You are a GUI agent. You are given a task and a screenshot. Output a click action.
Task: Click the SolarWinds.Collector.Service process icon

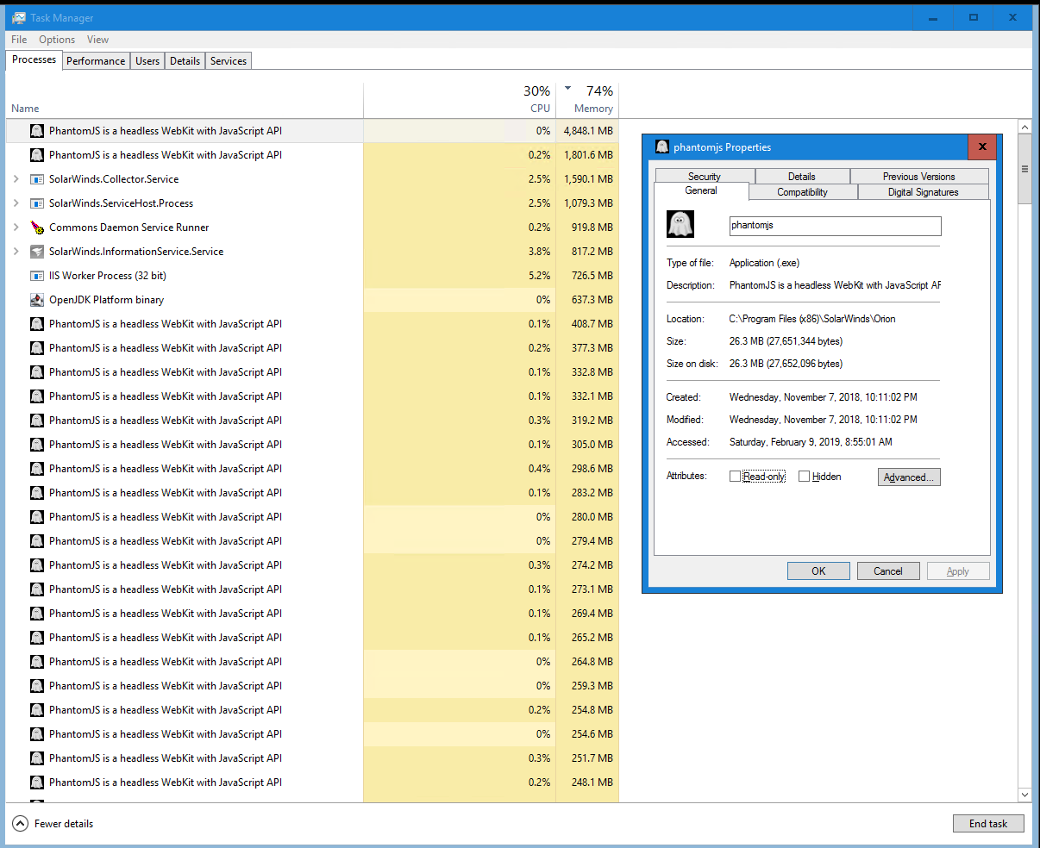click(x=37, y=179)
